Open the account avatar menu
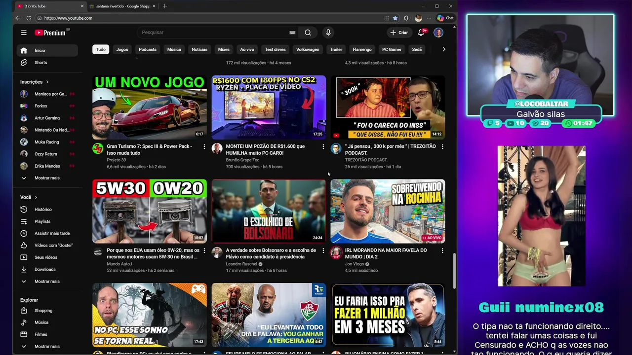Image resolution: width=632 pixels, height=355 pixels. 438,33
